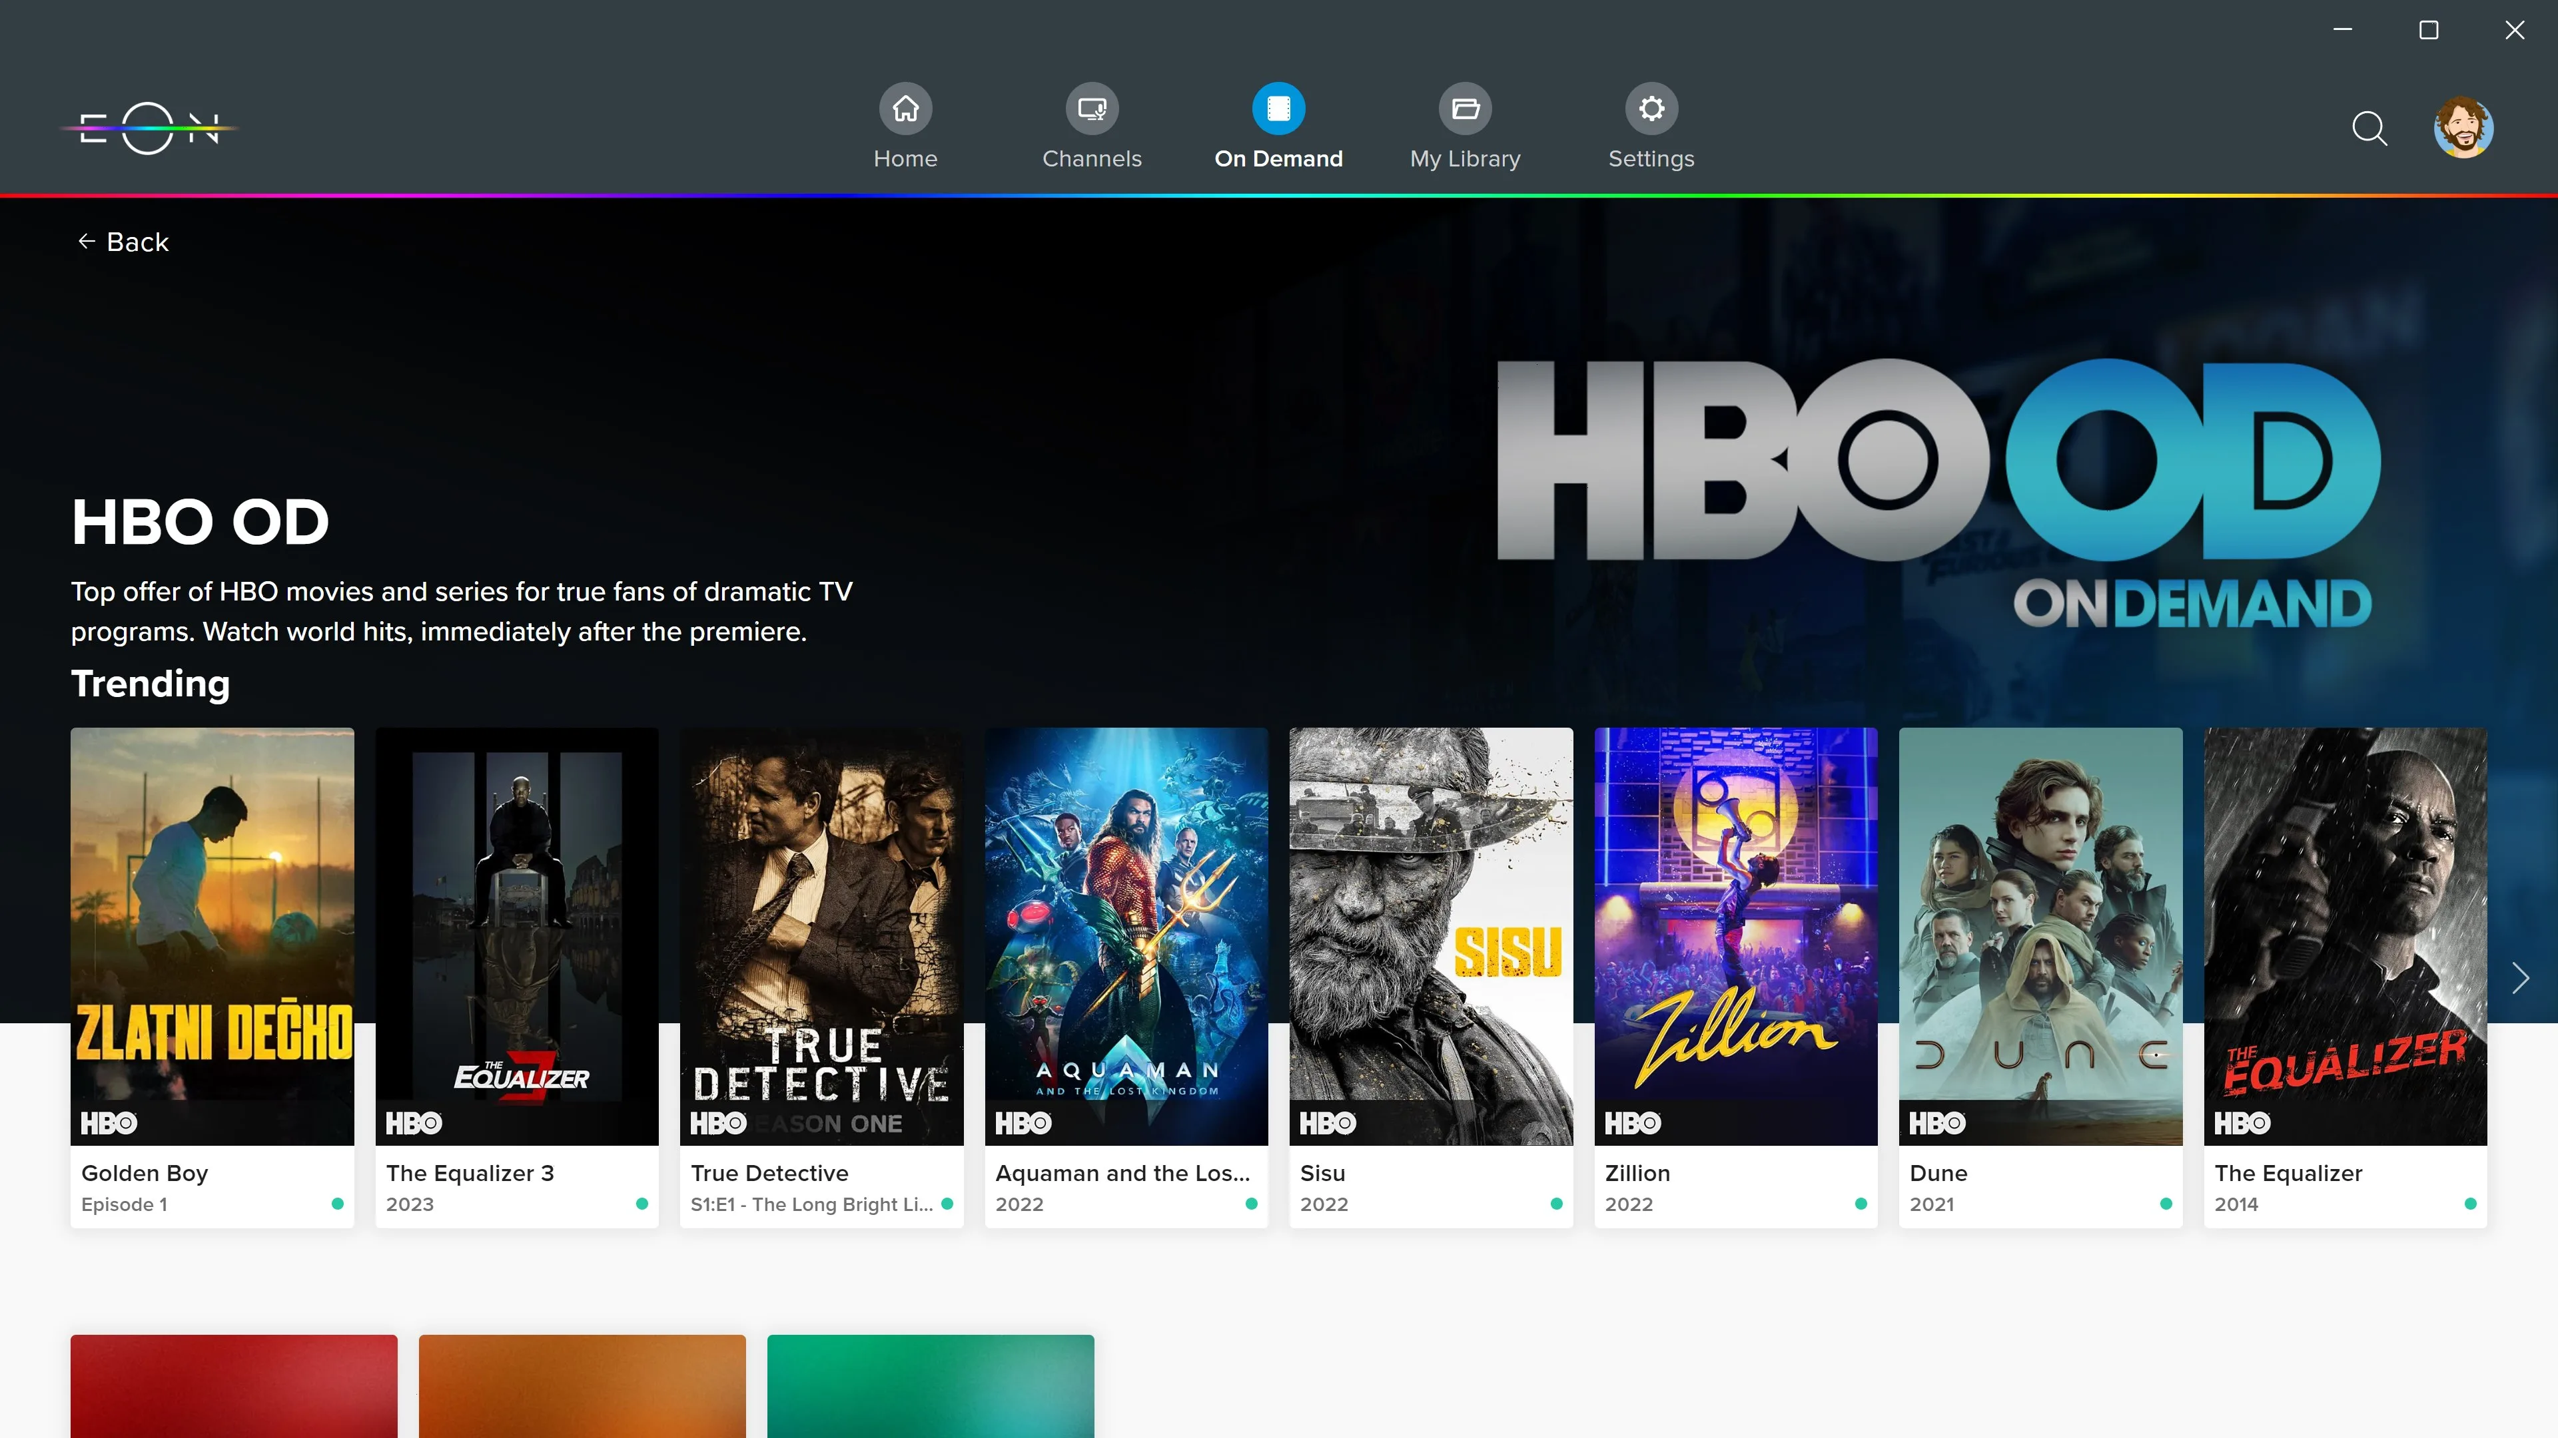Click the Sisu title text

(1323, 1173)
